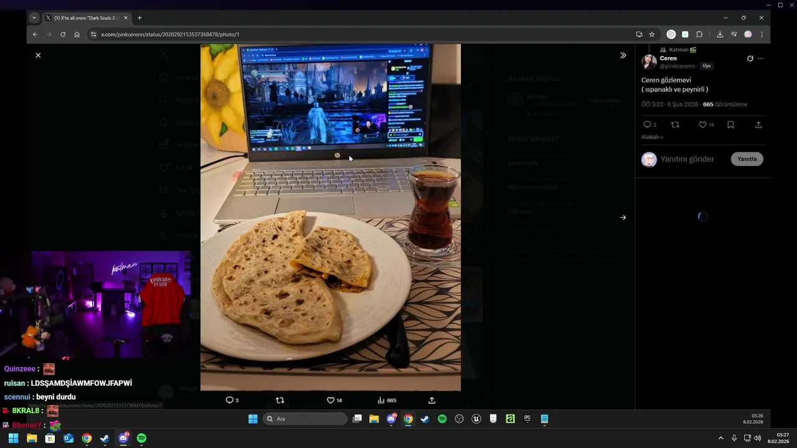Open Epic Games Launcher in the streamed taskbar

[527, 419]
